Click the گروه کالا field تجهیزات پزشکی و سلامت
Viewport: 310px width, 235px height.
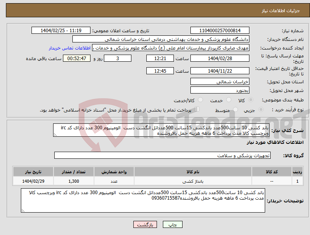point(162,155)
